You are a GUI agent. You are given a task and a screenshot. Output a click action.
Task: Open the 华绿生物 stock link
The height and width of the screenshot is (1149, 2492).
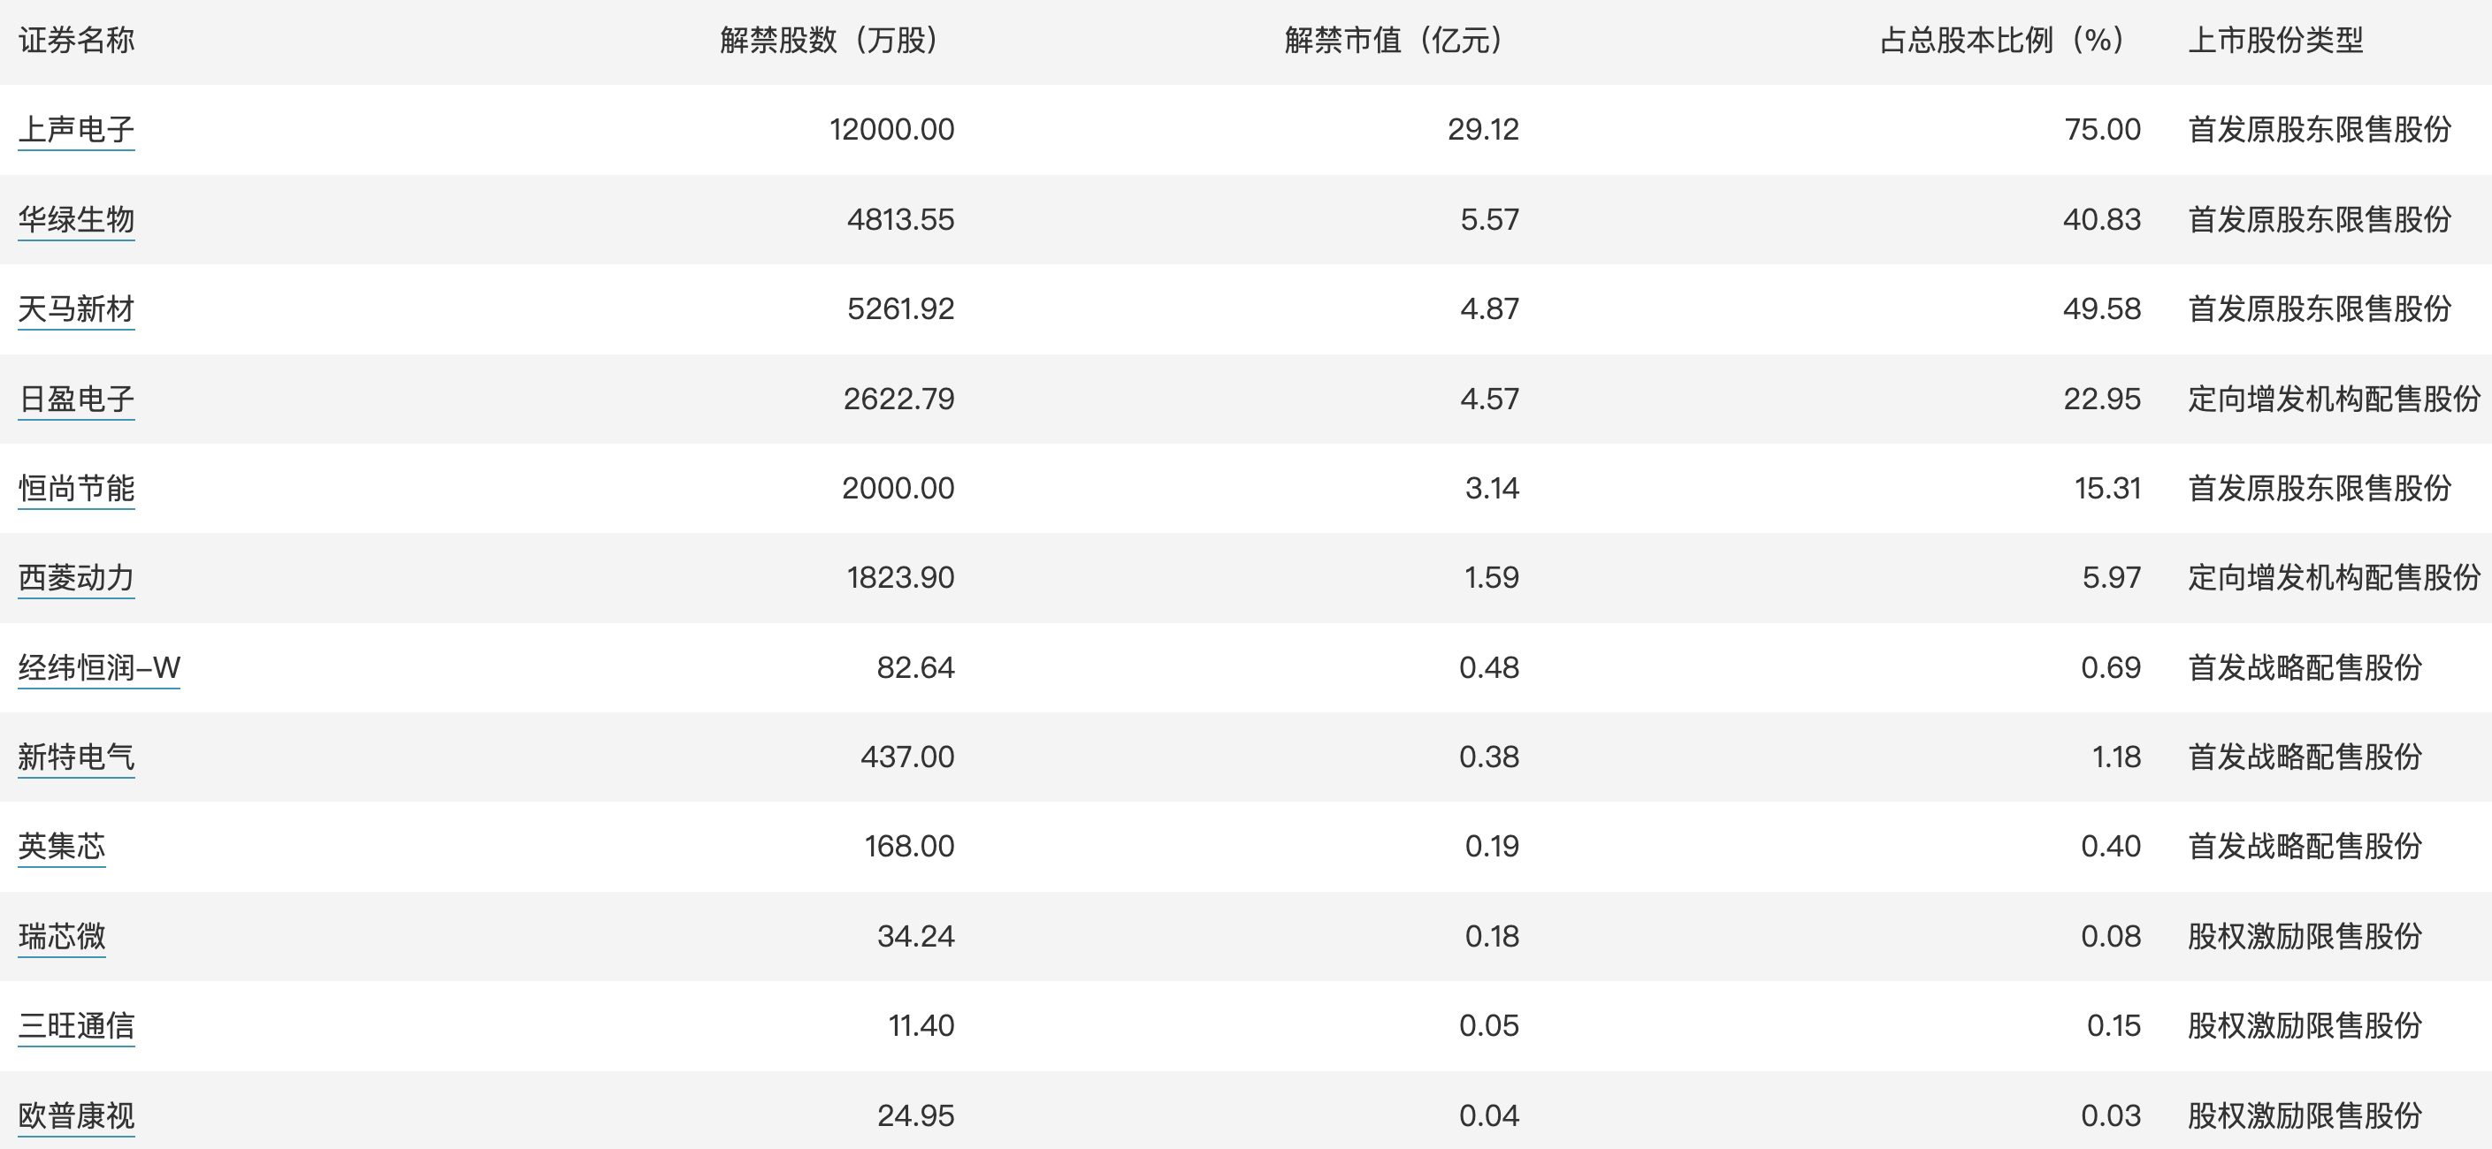point(76,219)
